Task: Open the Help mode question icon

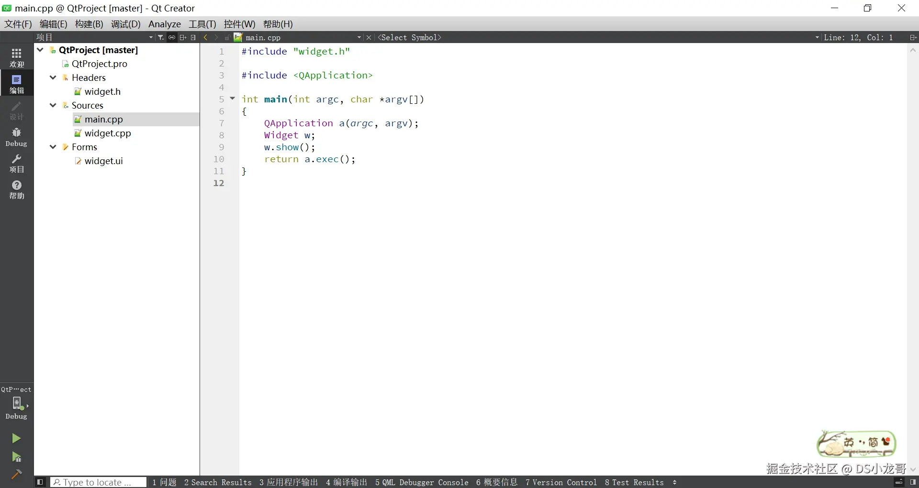Action: tap(17, 189)
